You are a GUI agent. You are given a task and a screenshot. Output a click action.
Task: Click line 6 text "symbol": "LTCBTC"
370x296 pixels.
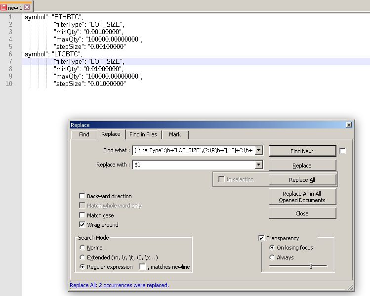[x=52, y=54]
